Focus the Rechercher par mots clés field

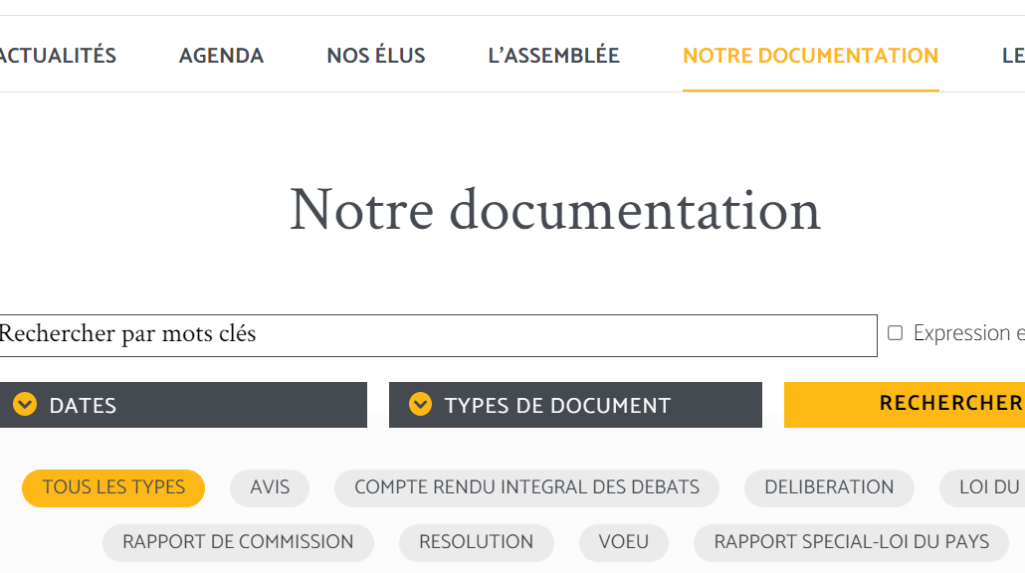tap(438, 336)
